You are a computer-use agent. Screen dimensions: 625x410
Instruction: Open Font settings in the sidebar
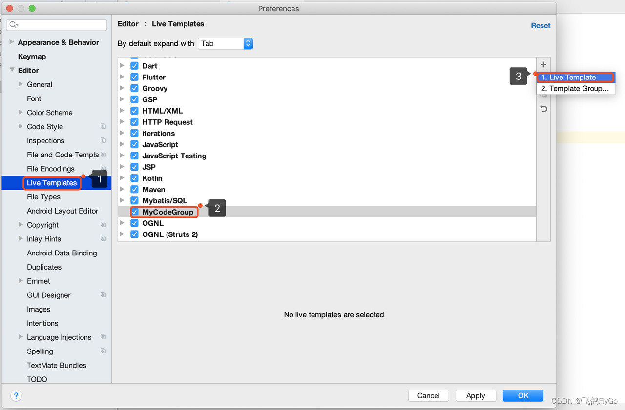[x=34, y=98]
